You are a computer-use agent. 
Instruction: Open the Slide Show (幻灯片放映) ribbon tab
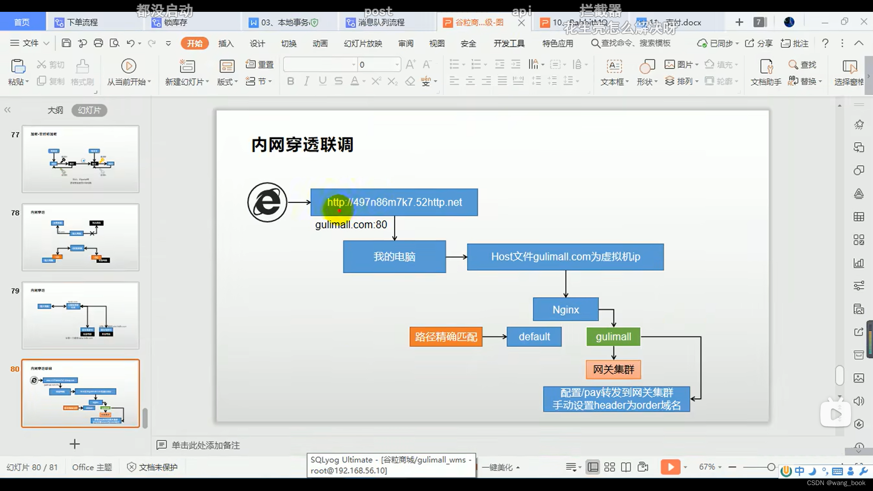(363, 43)
